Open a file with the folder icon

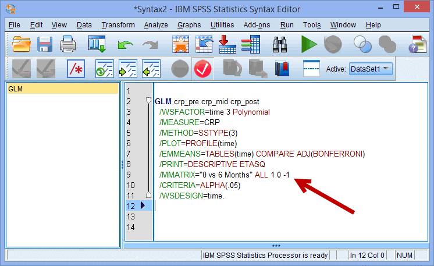pyautogui.click(x=22, y=44)
